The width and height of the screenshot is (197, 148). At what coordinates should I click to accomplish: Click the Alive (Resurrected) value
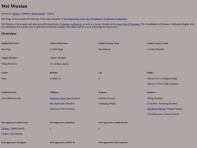point(11,98)
